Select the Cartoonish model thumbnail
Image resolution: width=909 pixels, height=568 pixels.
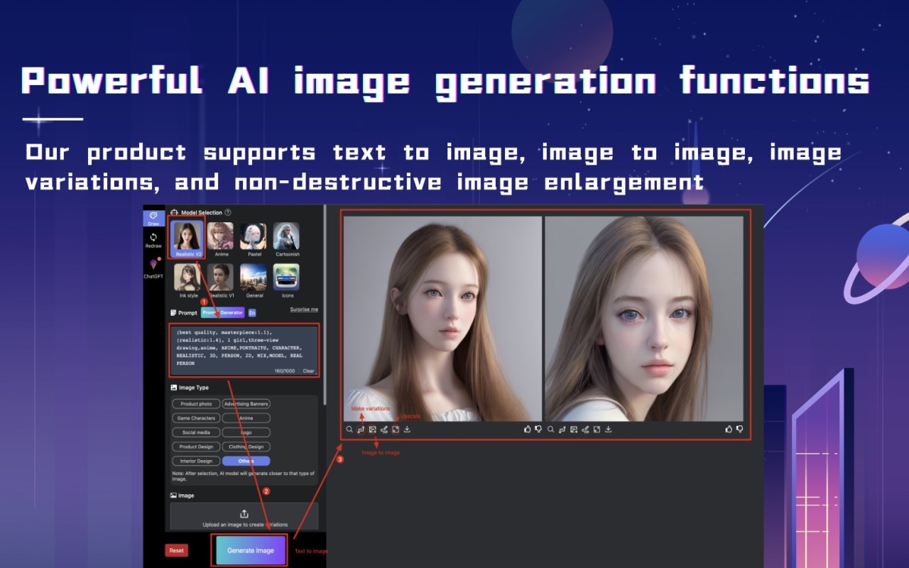[x=287, y=239]
